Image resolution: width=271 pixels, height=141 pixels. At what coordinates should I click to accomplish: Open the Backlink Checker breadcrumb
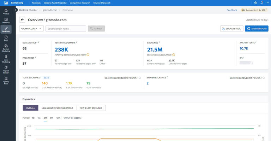point(28,10)
